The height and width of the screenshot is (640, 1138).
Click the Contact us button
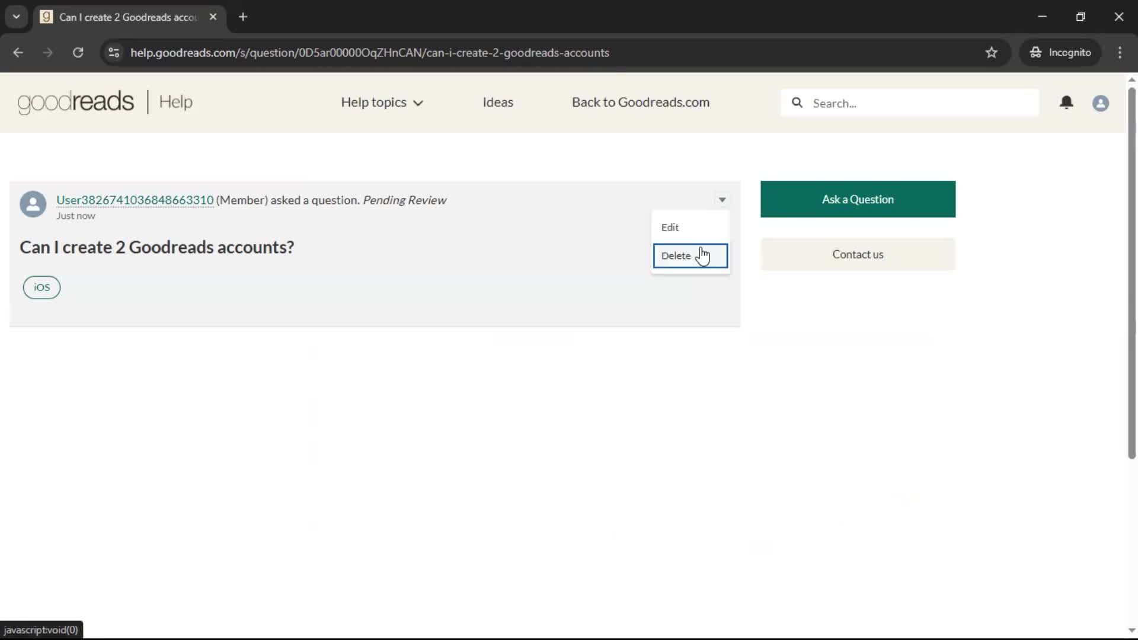[858, 254]
